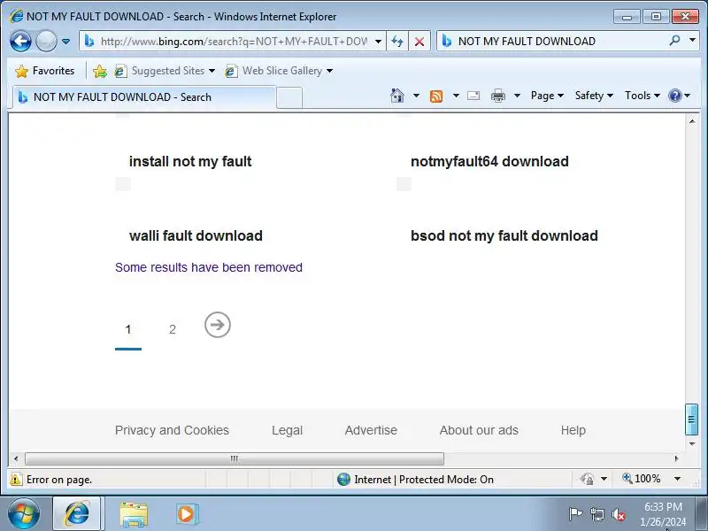This screenshot has height=531, width=708.
Task: Open the Safety menu
Action: pos(594,96)
